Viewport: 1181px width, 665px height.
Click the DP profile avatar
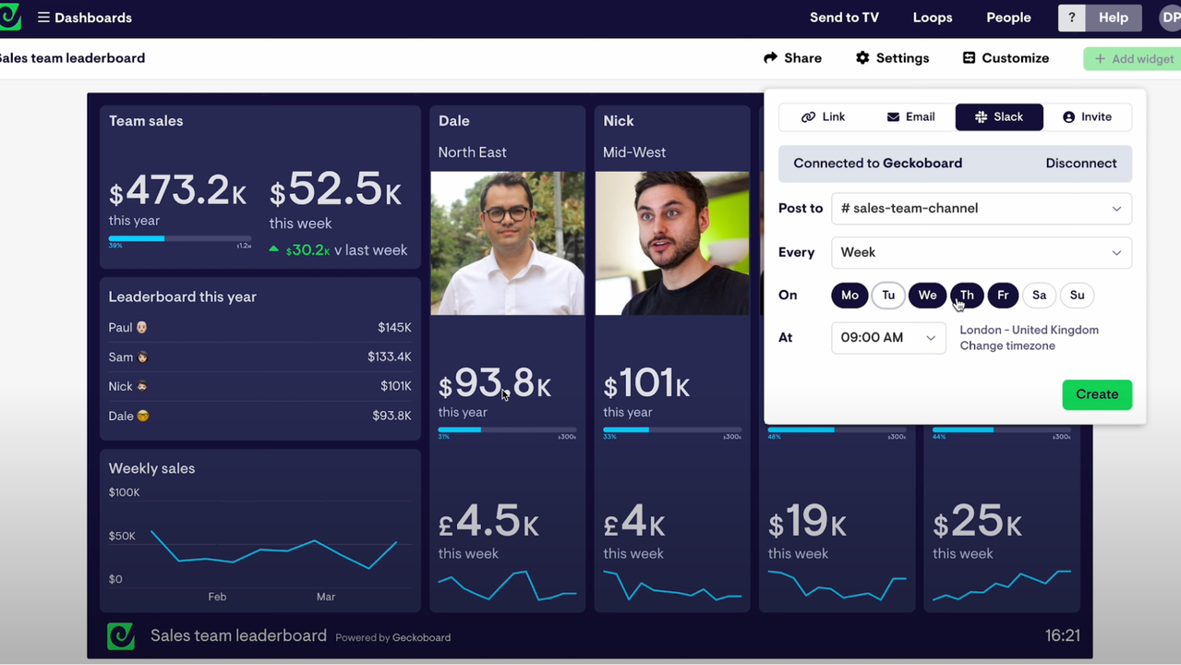pyautogui.click(x=1171, y=18)
